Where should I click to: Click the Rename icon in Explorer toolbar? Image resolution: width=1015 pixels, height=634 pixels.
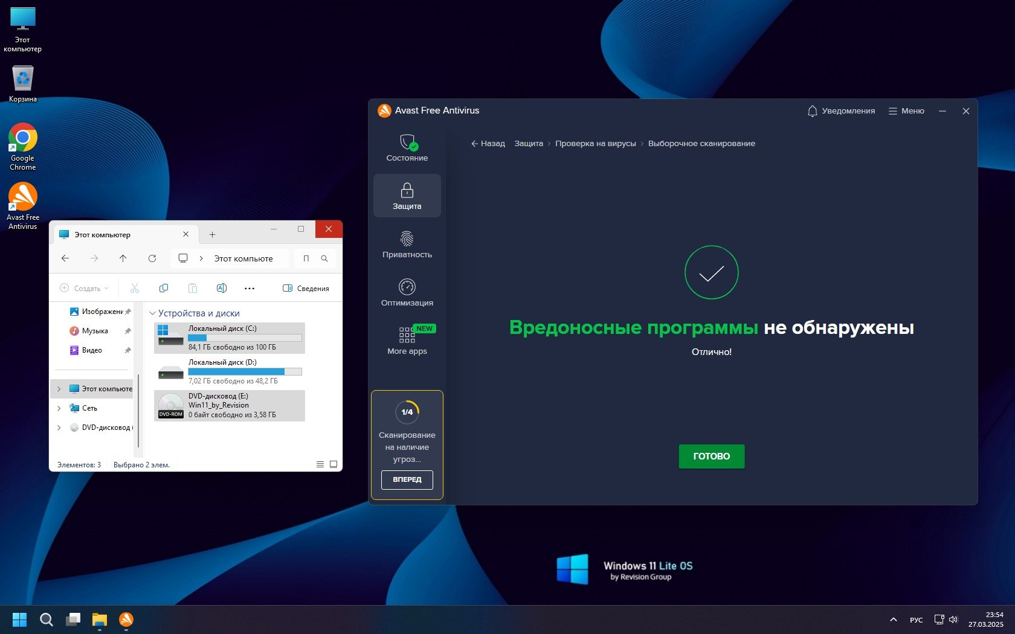click(x=222, y=289)
